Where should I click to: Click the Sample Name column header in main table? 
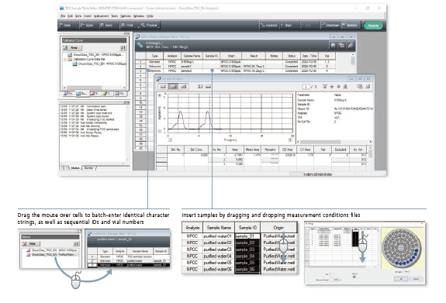[192, 56]
